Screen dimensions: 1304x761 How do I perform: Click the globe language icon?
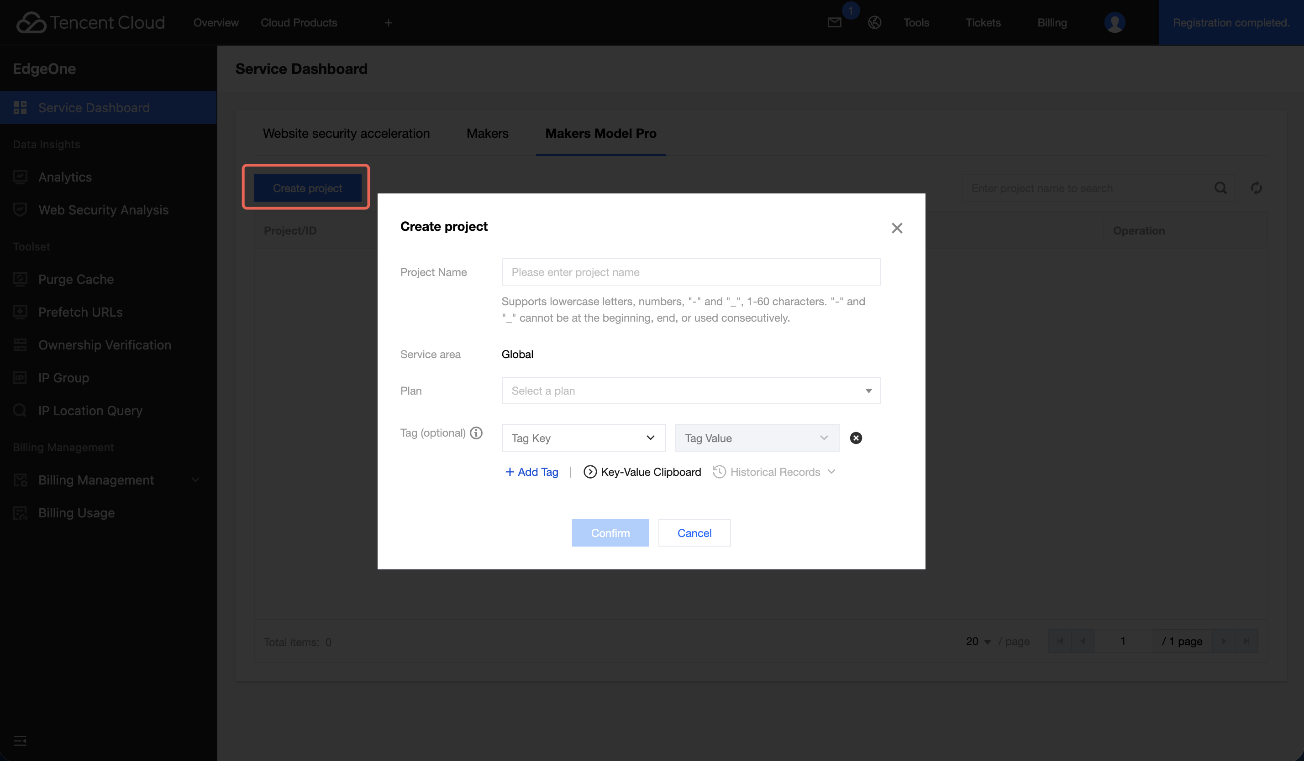(874, 22)
